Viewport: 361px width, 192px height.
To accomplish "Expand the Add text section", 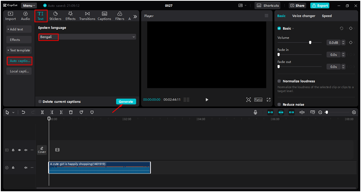I will (x=19, y=29).
